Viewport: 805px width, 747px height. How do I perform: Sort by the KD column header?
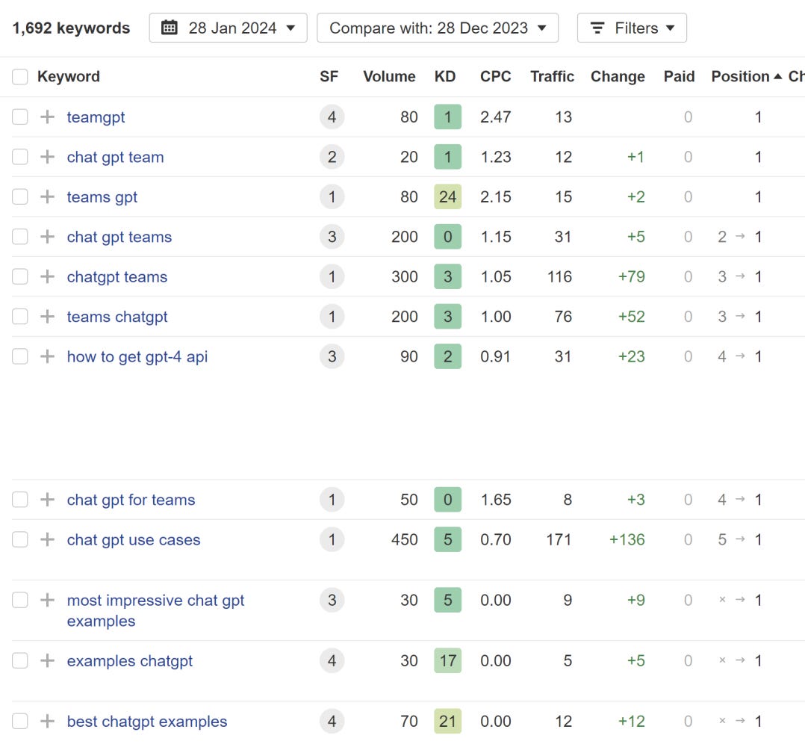tap(445, 76)
